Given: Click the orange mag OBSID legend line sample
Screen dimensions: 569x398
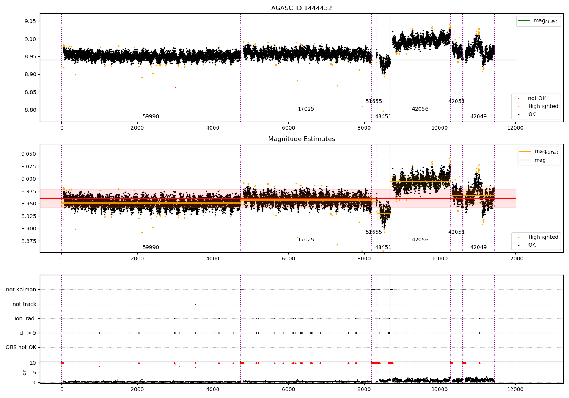Looking at the screenshot, I should pyautogui.click(x=525, y=152).
